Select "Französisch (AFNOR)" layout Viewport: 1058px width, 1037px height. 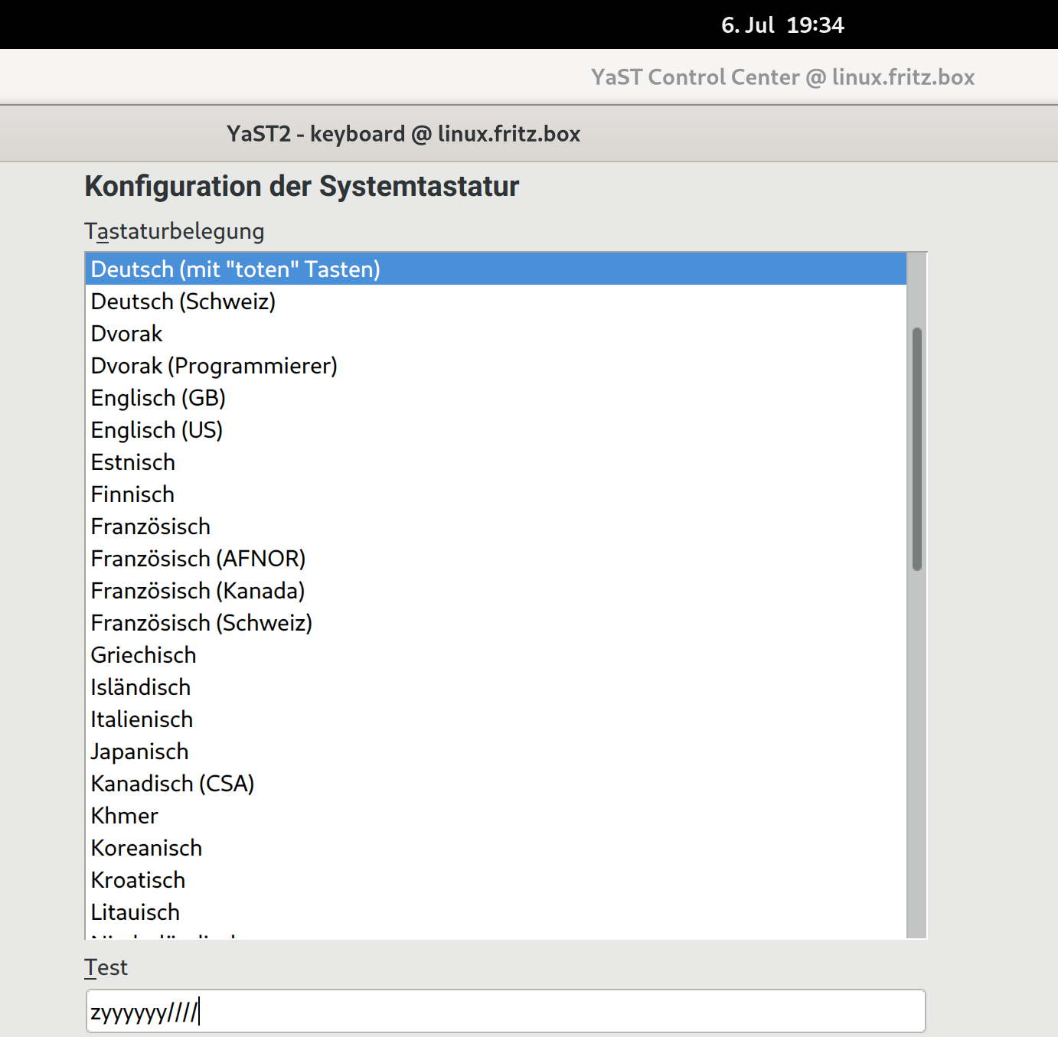[496, 559]
